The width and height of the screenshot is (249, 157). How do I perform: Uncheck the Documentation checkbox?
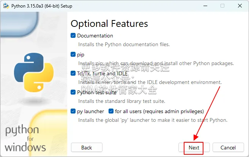tap(73, 36)
